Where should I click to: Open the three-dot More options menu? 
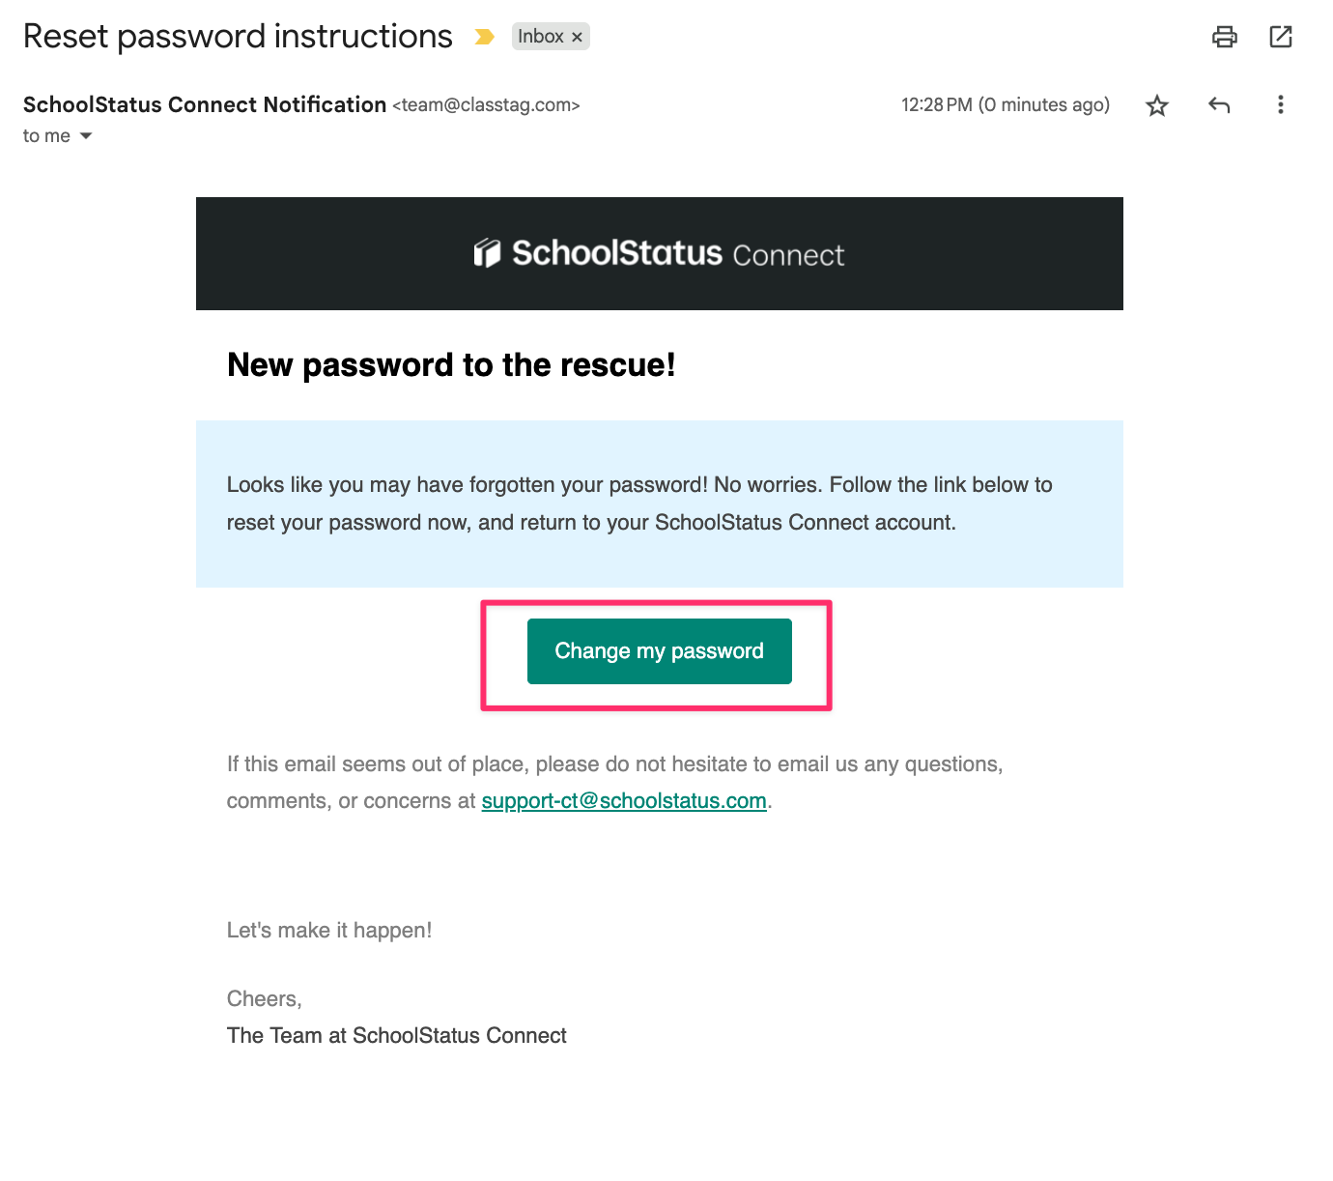1281,104
